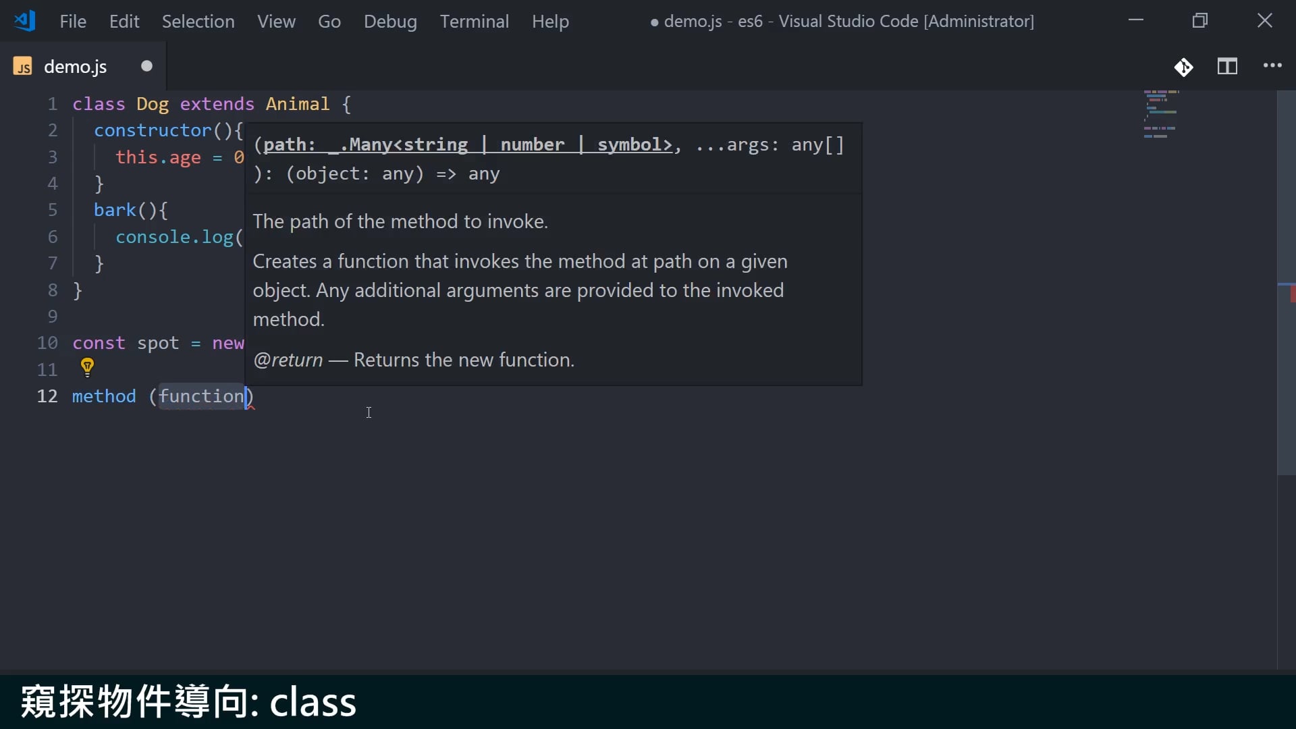Restore down the VS Code window

coord(1199,21)
